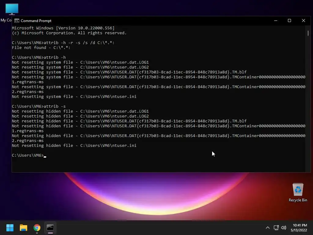Open the Windows Start menu

10,228
